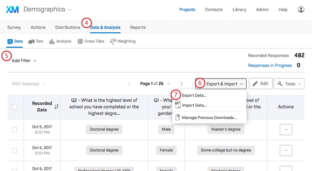Check the first response row checkbox
Viewport: 312px width, 171px height.
15,130
